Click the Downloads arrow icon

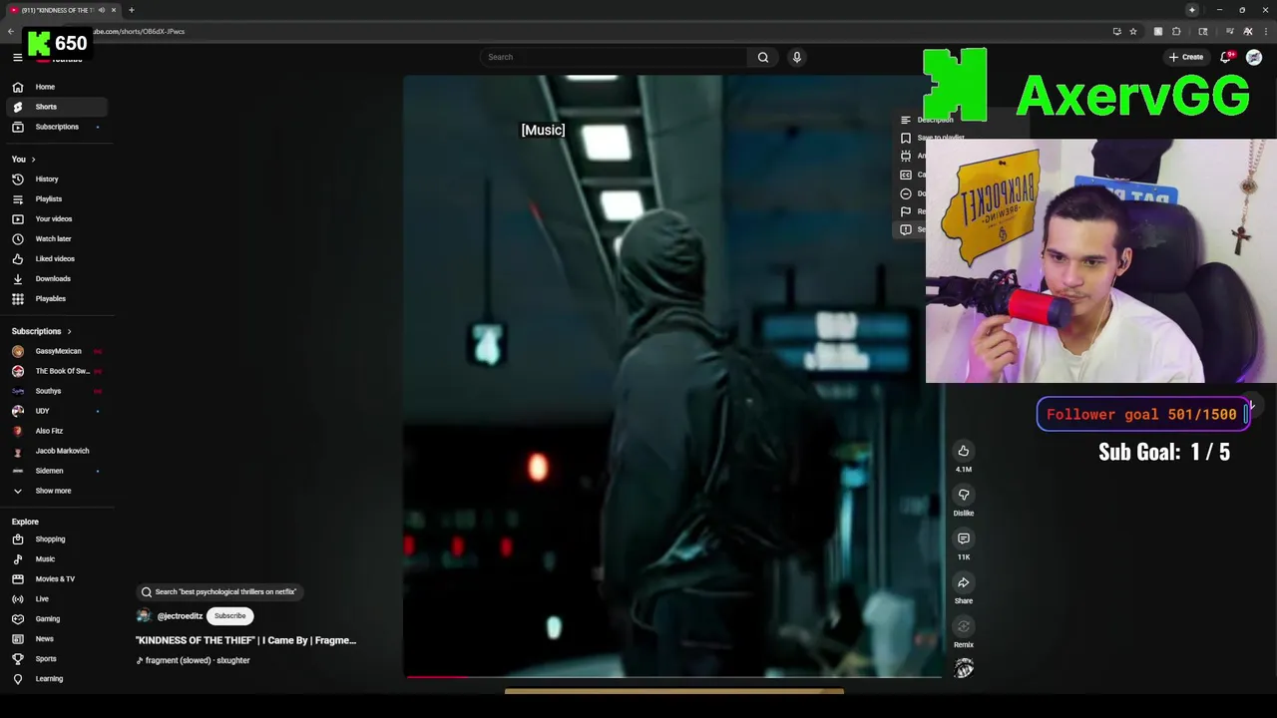pos(18,279)
